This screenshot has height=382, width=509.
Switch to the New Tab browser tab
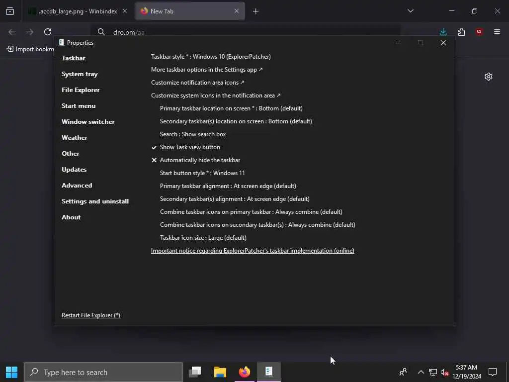coord(190,11)
